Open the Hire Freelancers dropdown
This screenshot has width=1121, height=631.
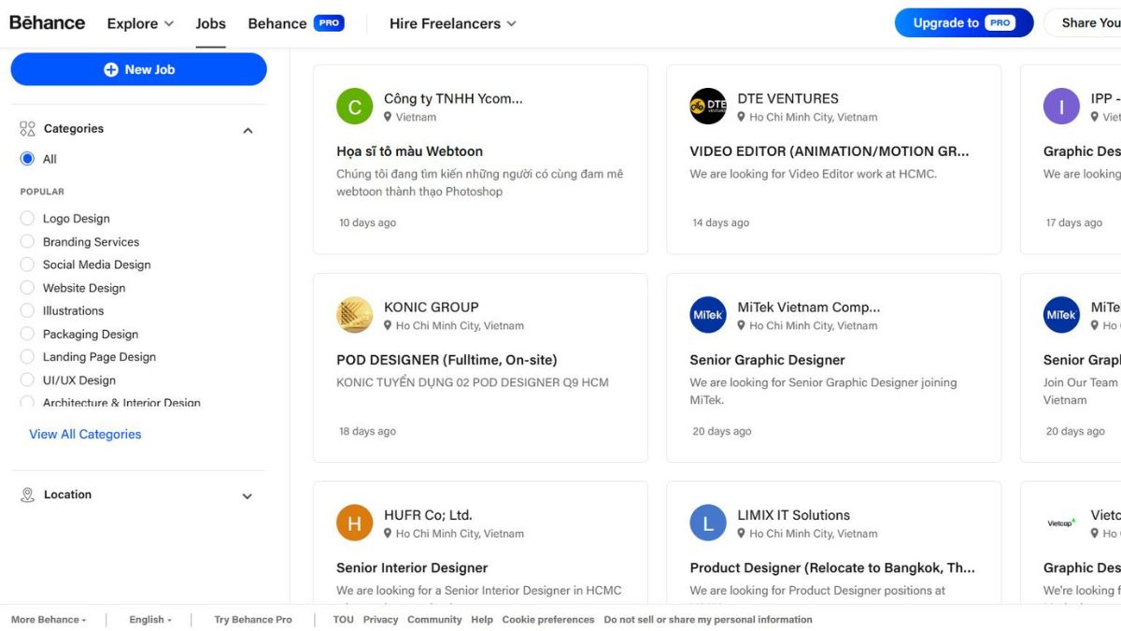tap(453, 23)
